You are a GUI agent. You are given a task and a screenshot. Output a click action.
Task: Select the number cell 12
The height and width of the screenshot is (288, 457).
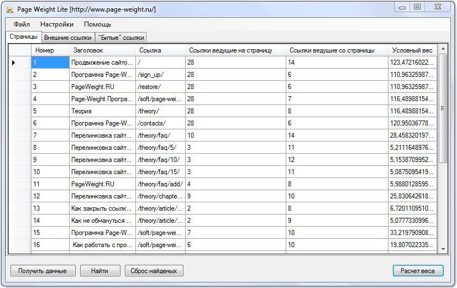(x=50, y=196)
